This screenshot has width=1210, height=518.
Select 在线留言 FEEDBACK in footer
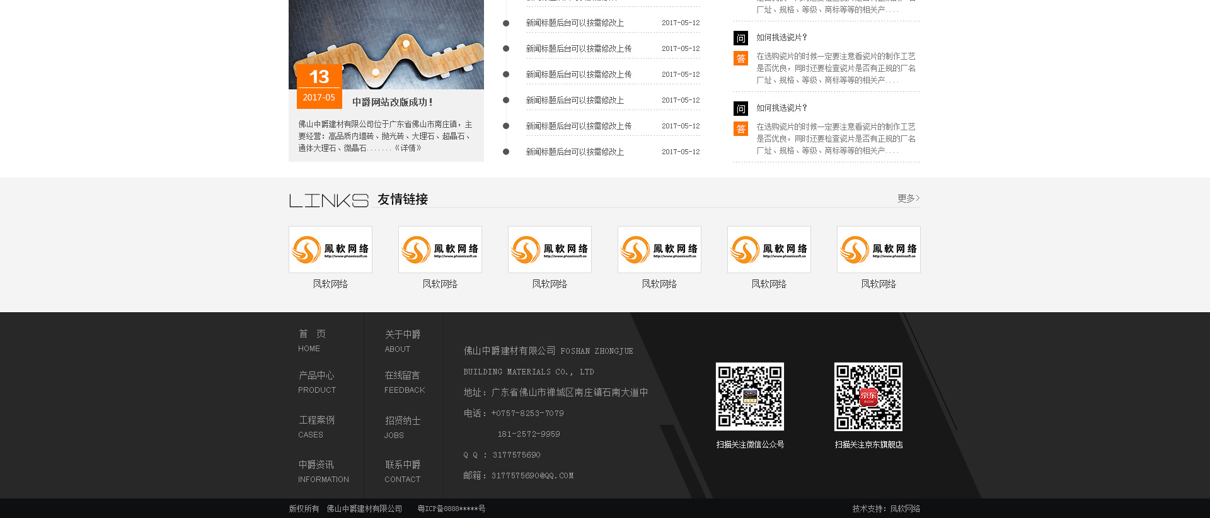coord(404,382)
